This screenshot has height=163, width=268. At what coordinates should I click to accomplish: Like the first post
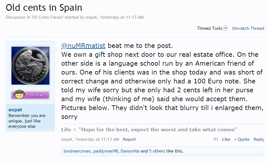(x=226, y=140)
